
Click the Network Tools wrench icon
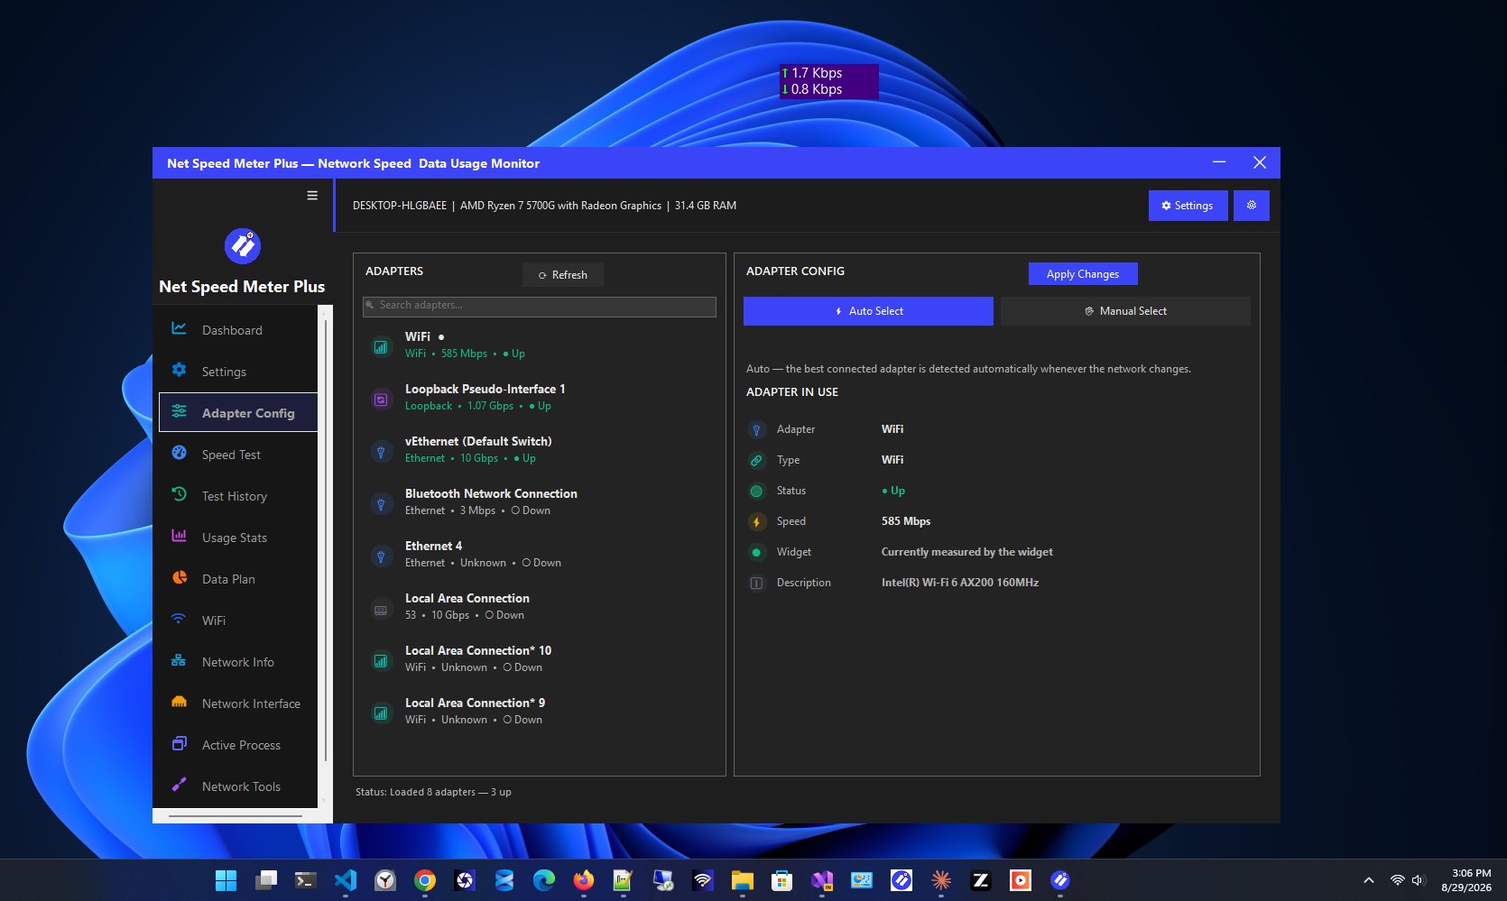point(180,786)
